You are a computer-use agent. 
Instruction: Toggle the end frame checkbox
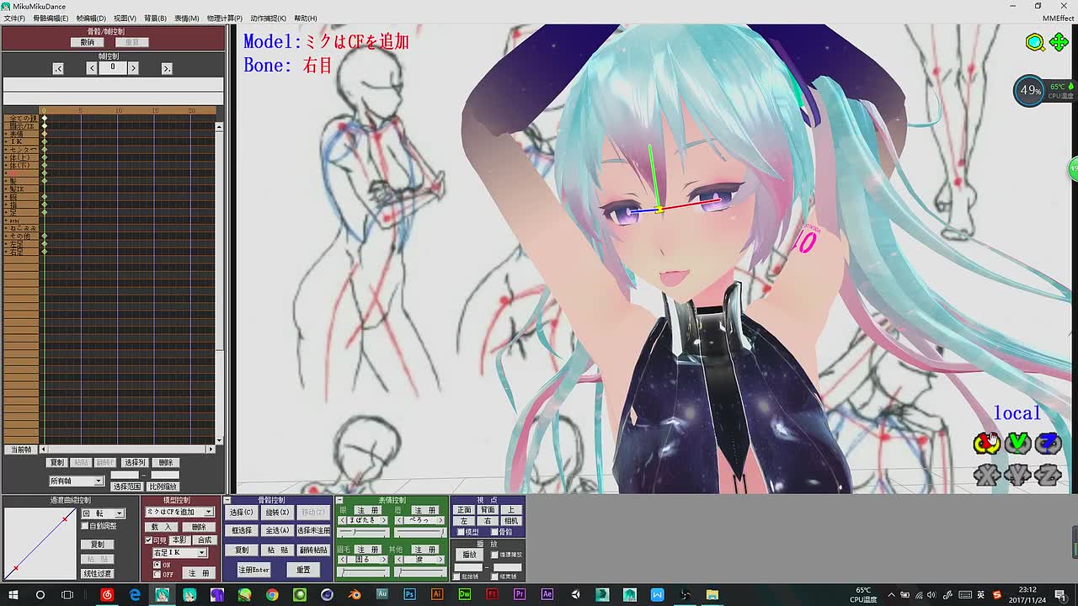point(494,577)
